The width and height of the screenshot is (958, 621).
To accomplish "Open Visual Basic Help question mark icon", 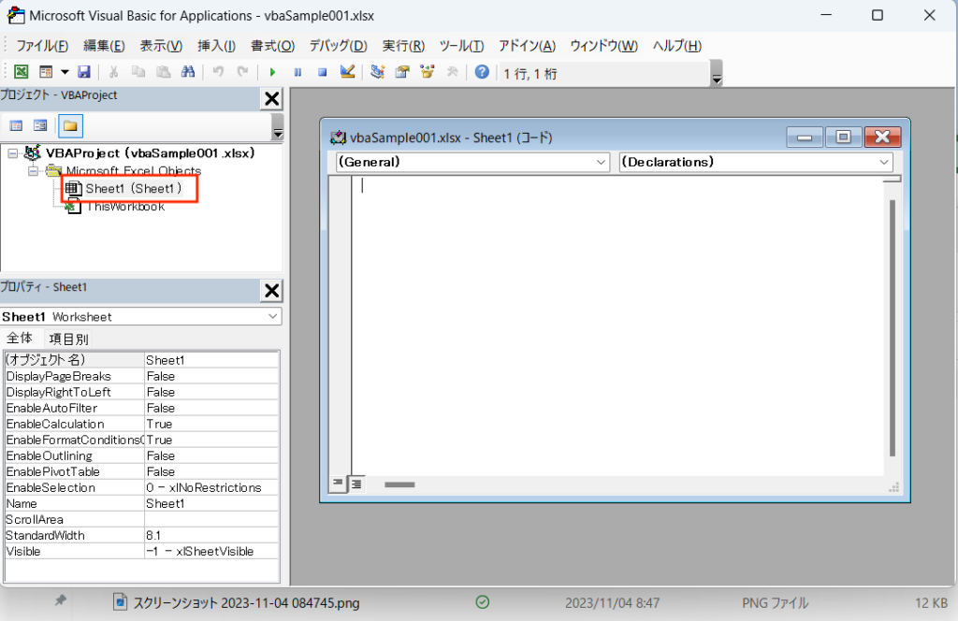I will point(482,72).
